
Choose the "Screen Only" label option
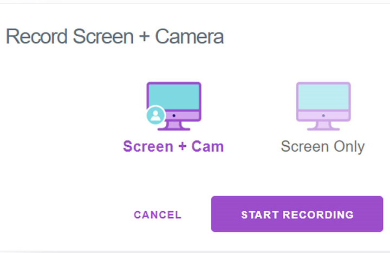click(323, 146)
